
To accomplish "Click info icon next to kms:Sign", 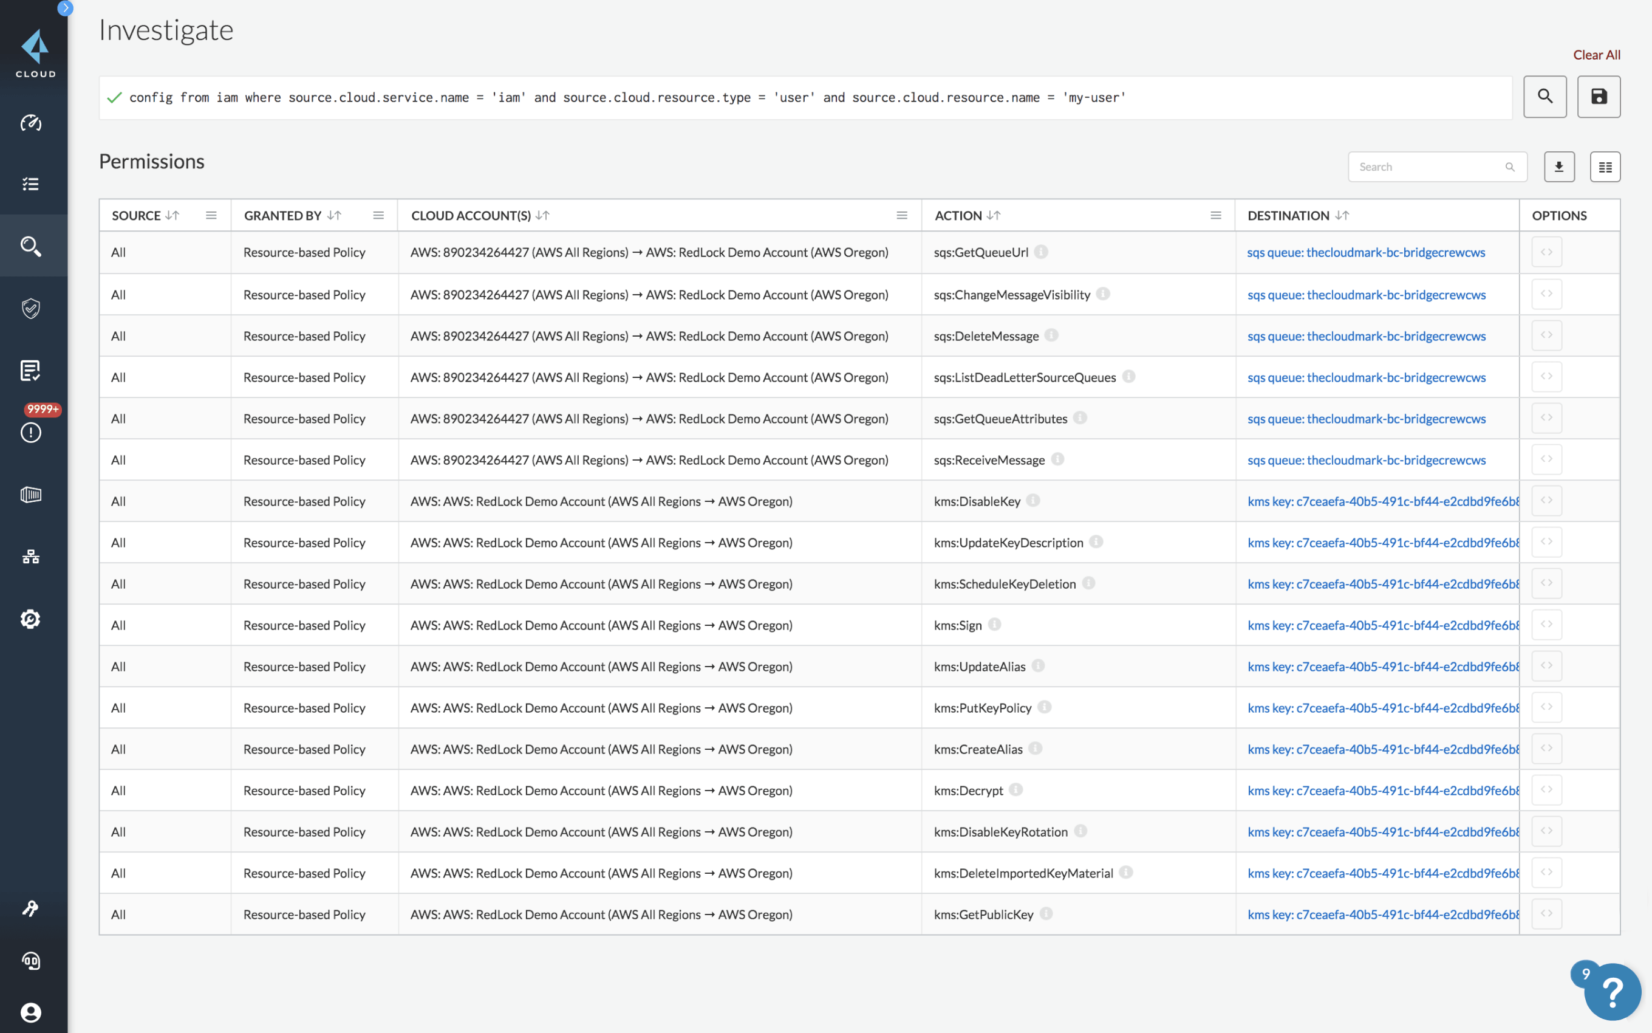I will 995,624.
